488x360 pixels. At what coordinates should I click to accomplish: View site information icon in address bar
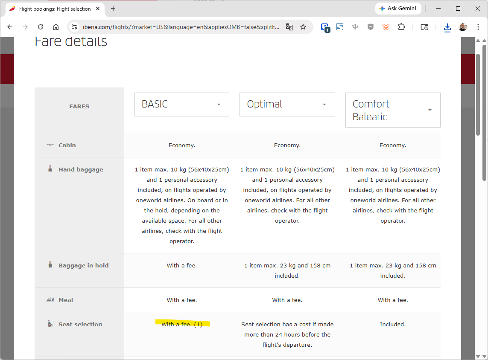pyautogui.click(x=74, y=27)
